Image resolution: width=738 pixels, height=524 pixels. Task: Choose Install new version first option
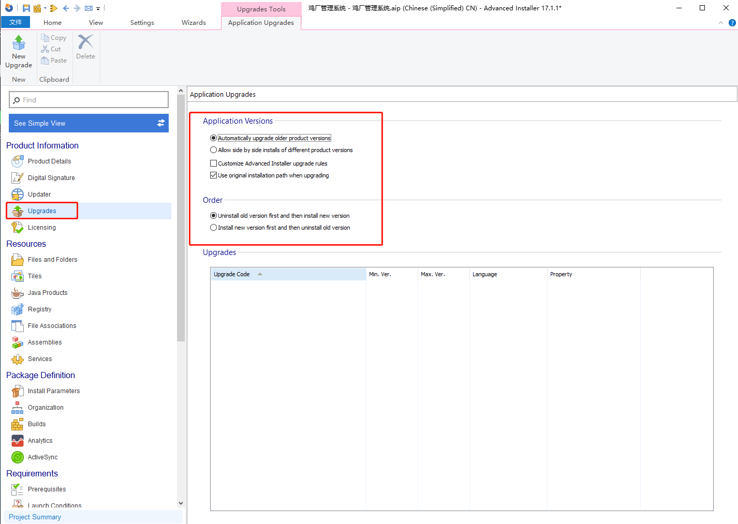213,228
